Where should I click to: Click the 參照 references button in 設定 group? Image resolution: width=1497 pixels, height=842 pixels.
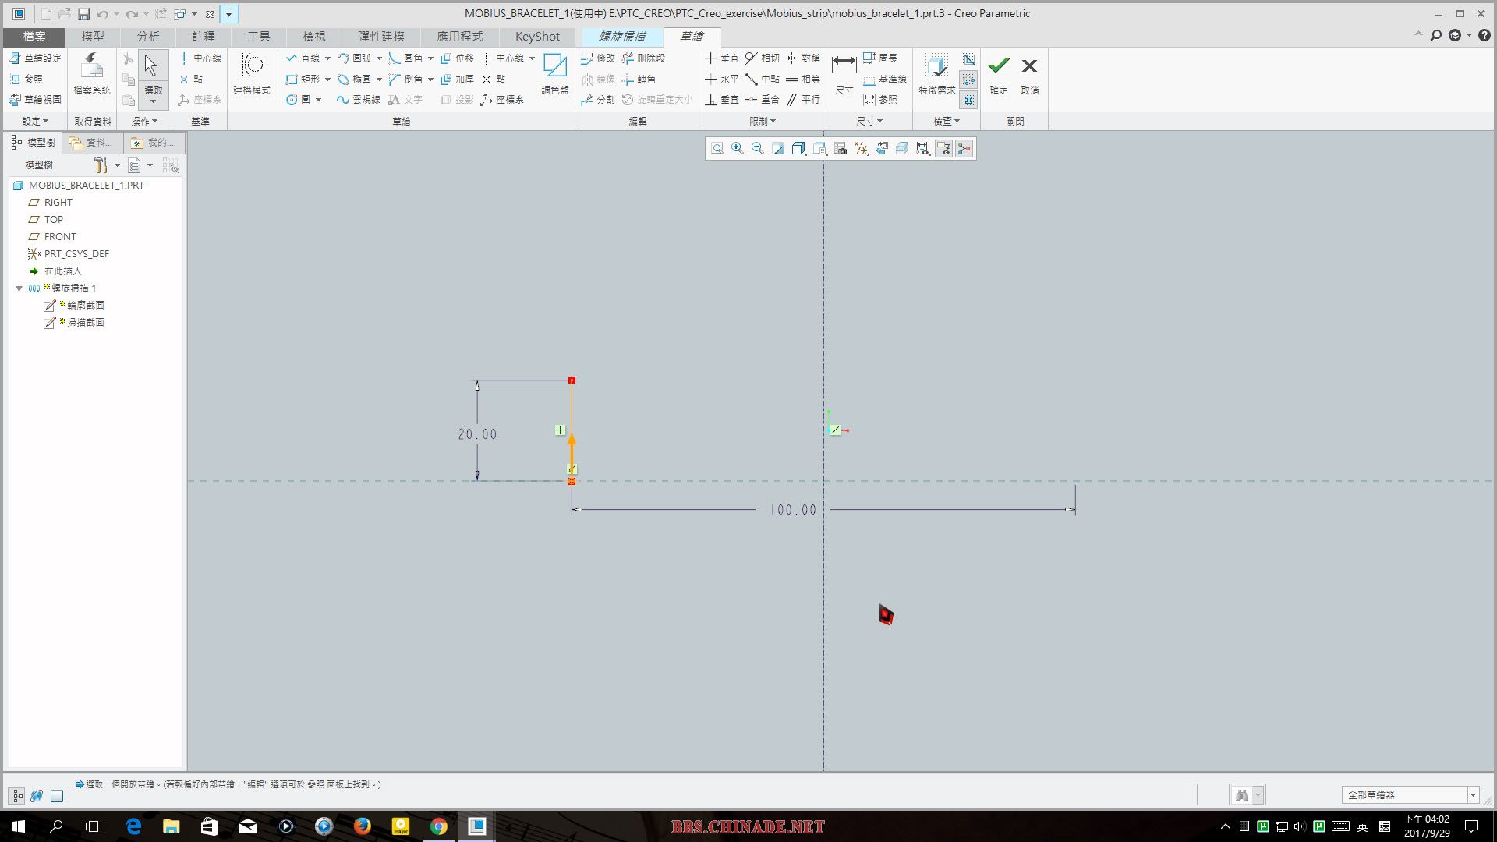click(x=27, y=79)
